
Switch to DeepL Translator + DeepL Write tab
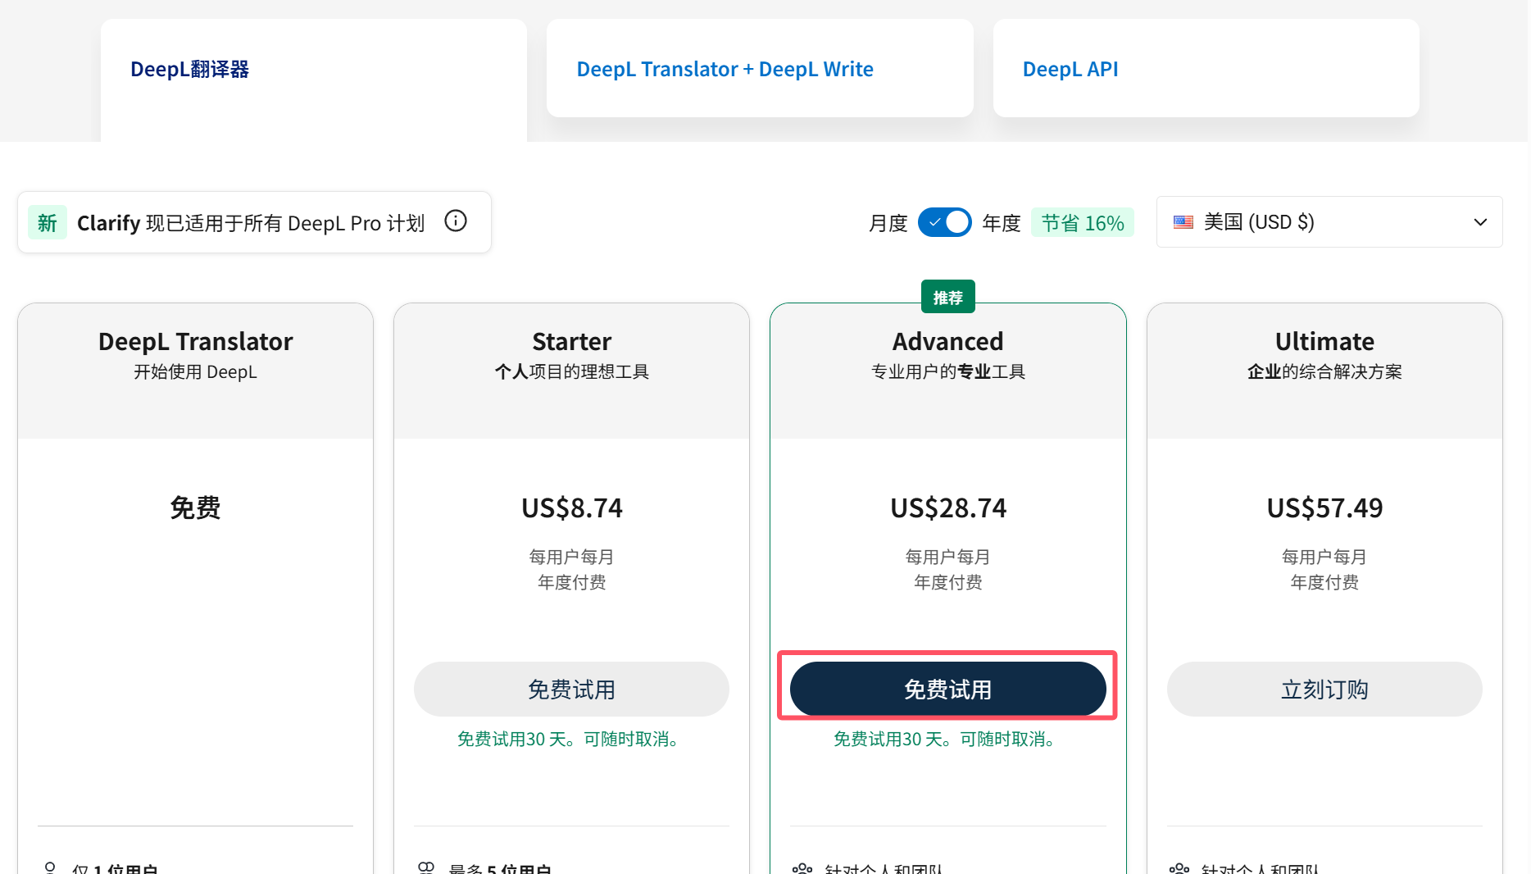[725, 69]
